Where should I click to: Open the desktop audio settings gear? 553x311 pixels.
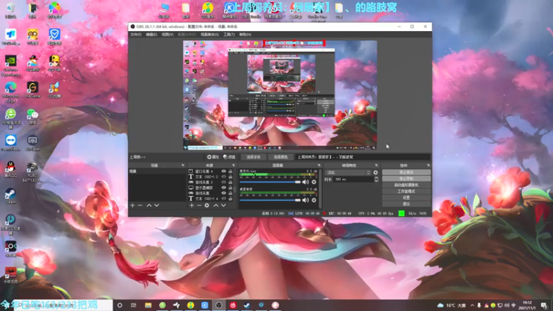tap(314, 200)
